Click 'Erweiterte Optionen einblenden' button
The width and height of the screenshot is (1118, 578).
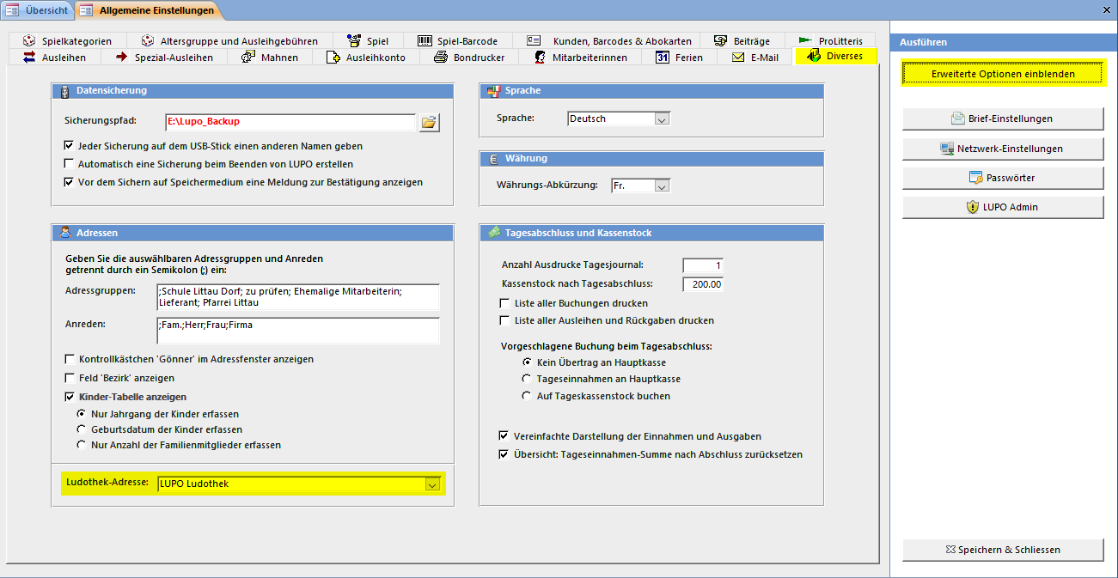click(x=1003, y=74)
